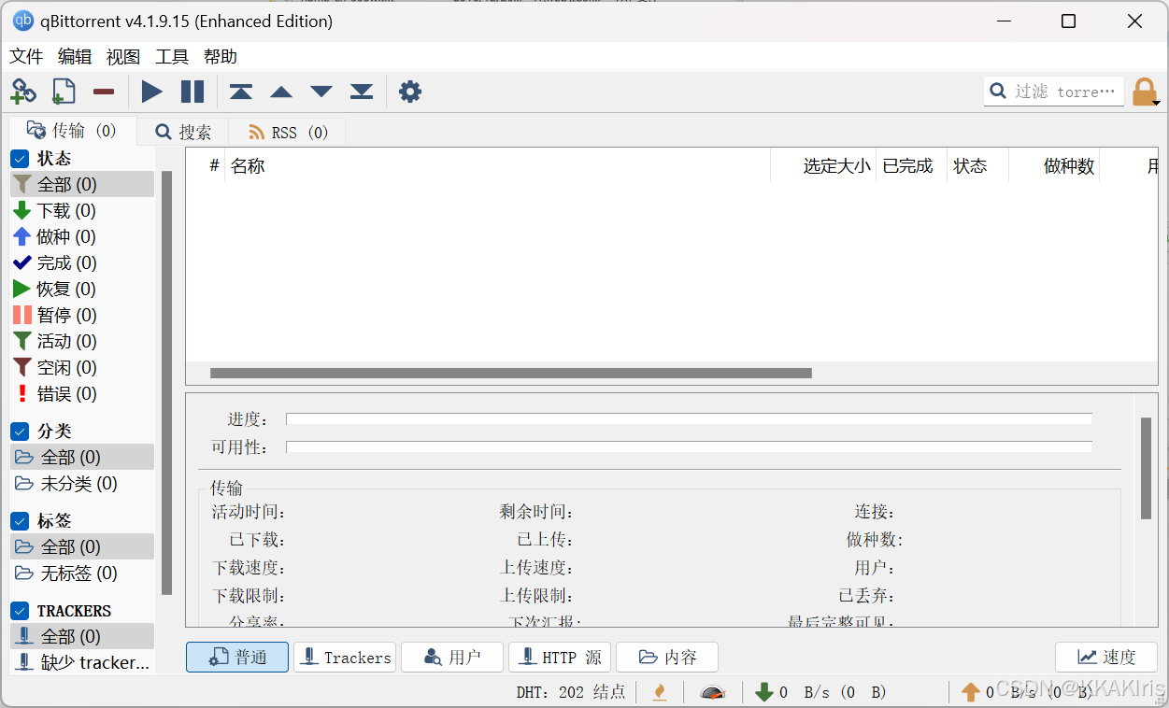Switch to the RSS (0) tab

288,133
